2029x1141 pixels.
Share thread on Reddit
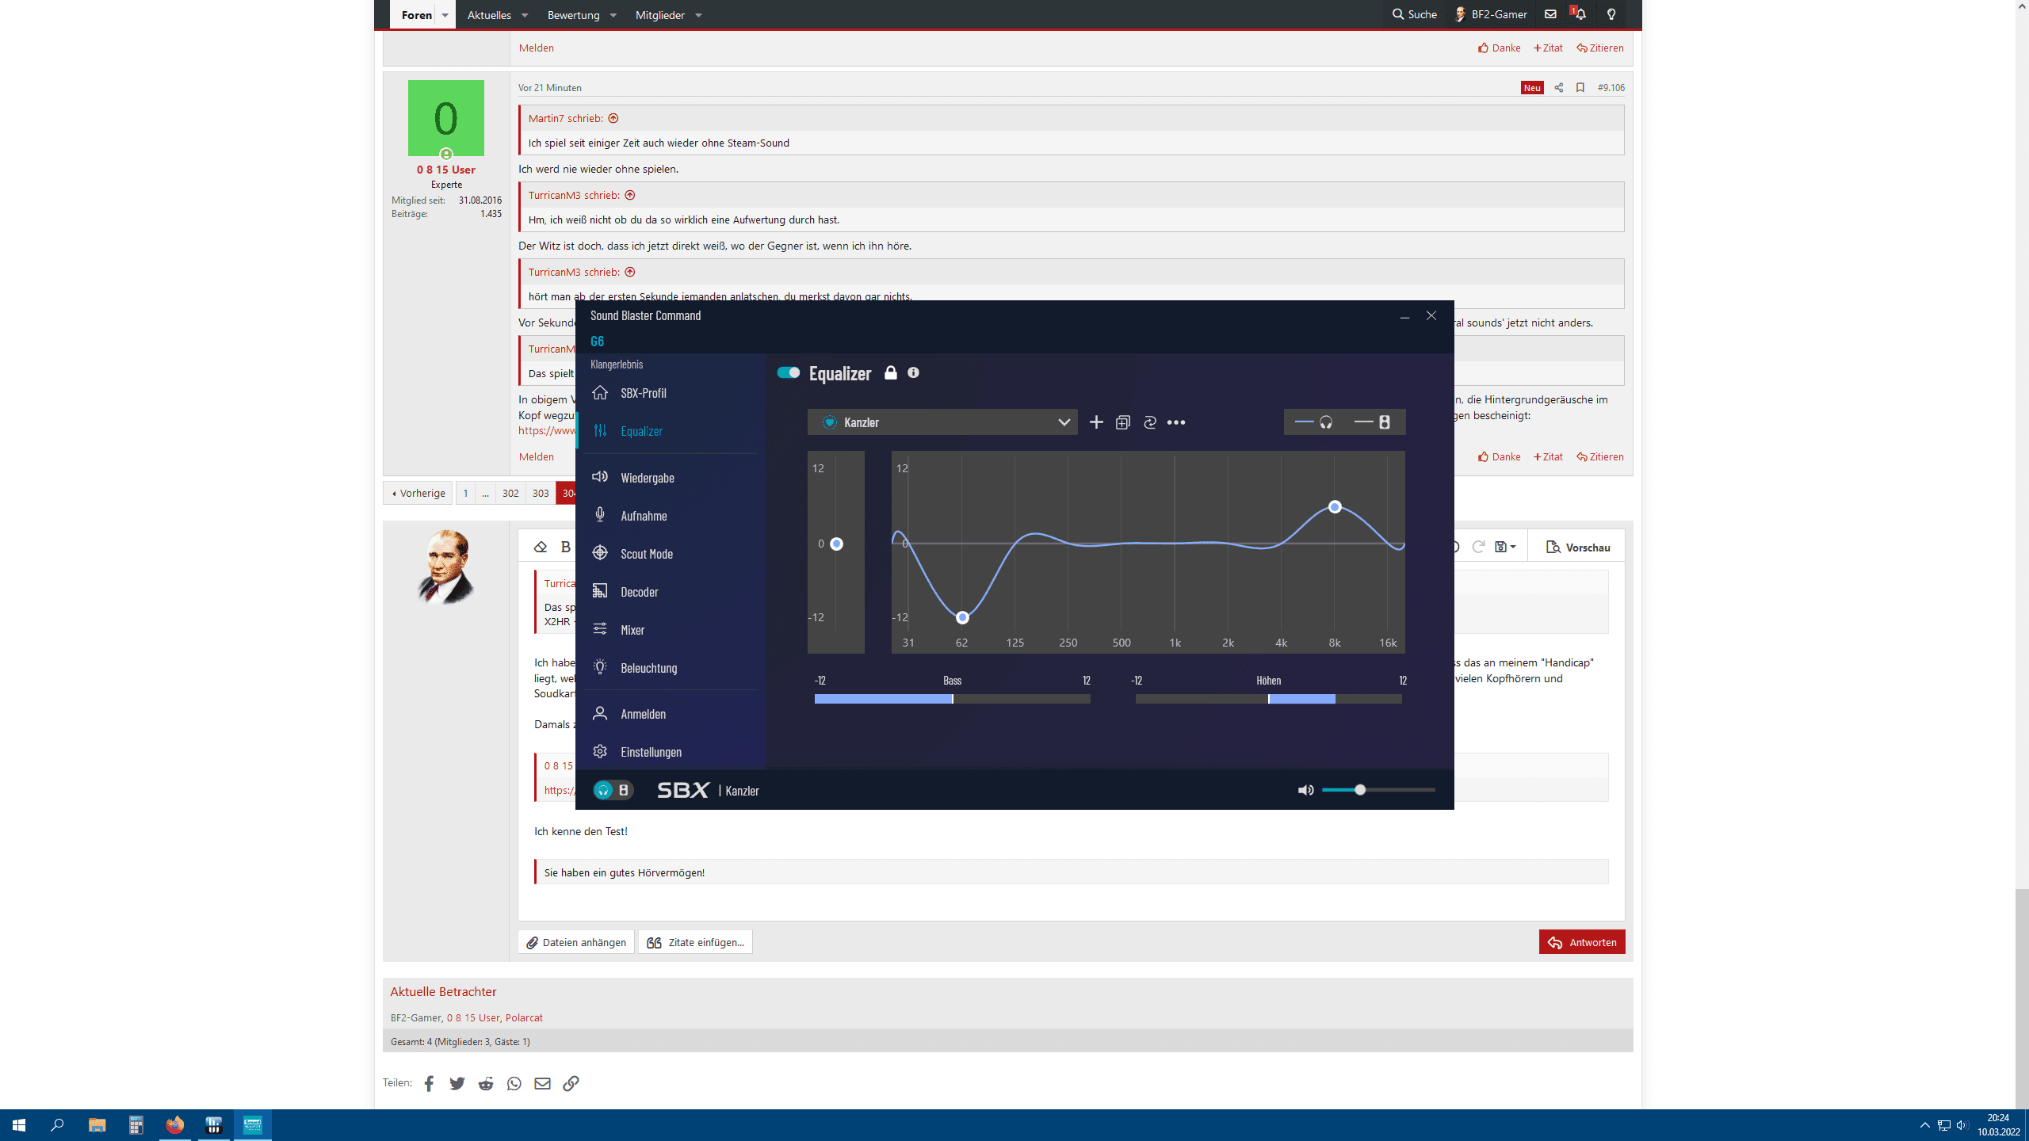(x=486, y=1083)
